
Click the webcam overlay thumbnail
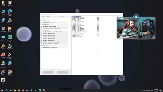tap(136, 28)
